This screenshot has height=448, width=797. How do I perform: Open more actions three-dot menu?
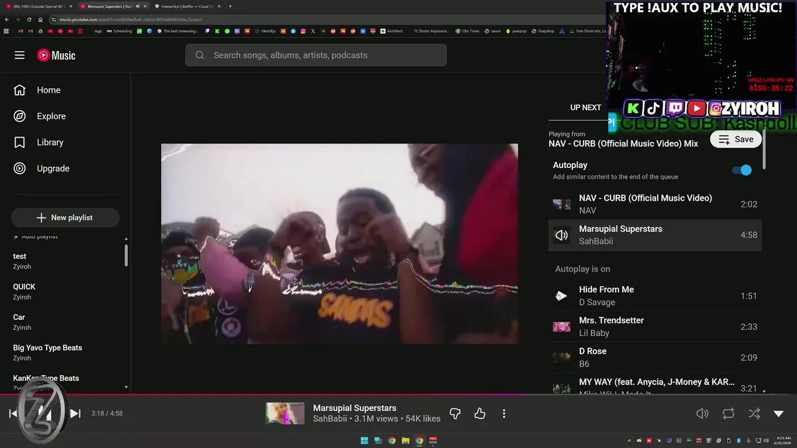coord(504,414)
